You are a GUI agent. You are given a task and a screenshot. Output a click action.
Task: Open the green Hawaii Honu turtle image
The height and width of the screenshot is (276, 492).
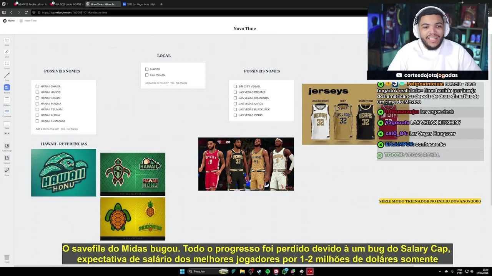(x=133, y=174)
